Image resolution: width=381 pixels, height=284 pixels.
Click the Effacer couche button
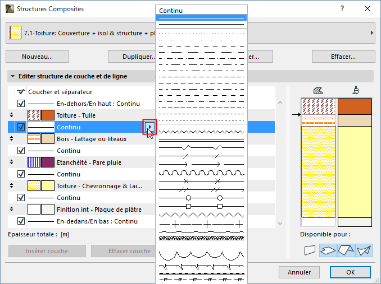(x=123, y=251)
